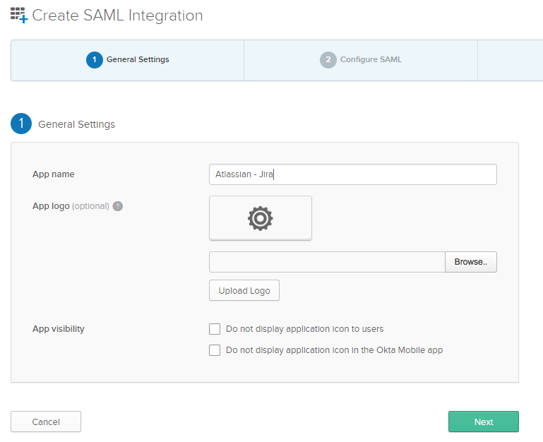Focus the App name text field
543x442 pixels.
pyautogui.click(x=352, y=174)
